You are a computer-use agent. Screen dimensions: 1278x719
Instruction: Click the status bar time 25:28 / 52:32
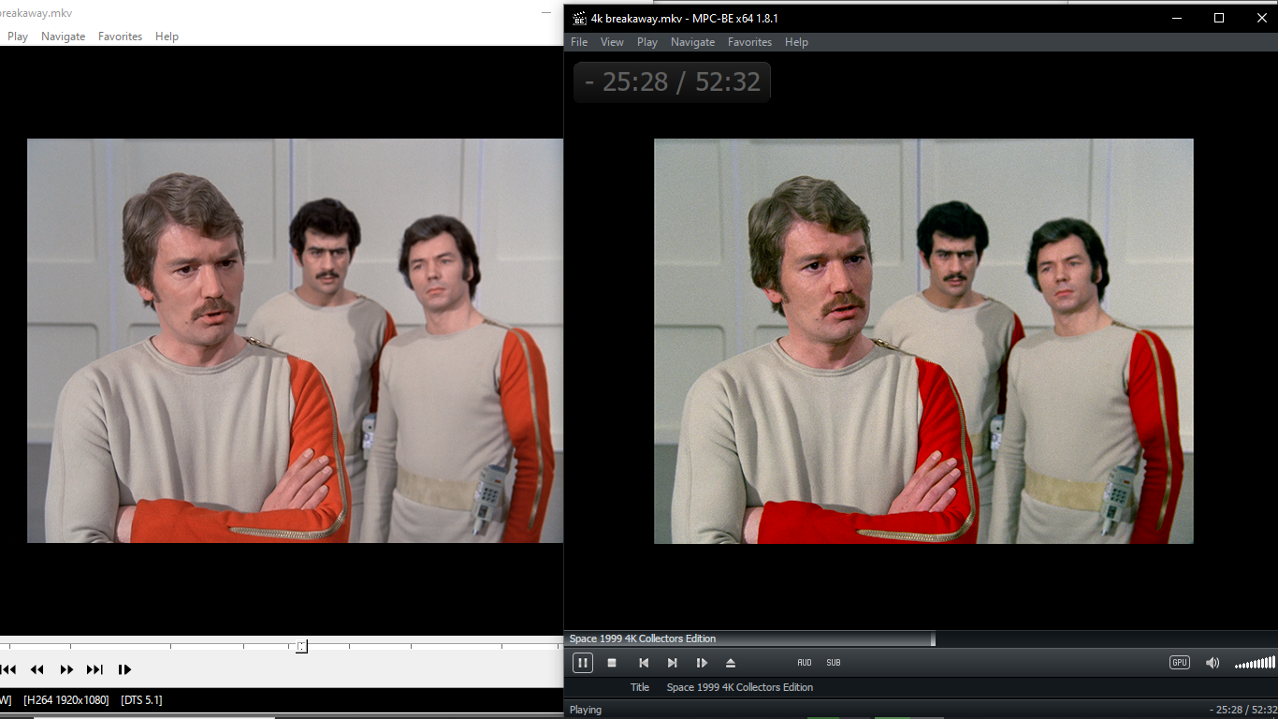pos(1243,710)
